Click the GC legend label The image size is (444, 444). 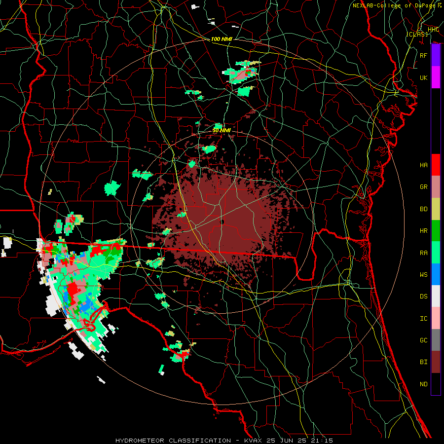click(x=424, y=340)
